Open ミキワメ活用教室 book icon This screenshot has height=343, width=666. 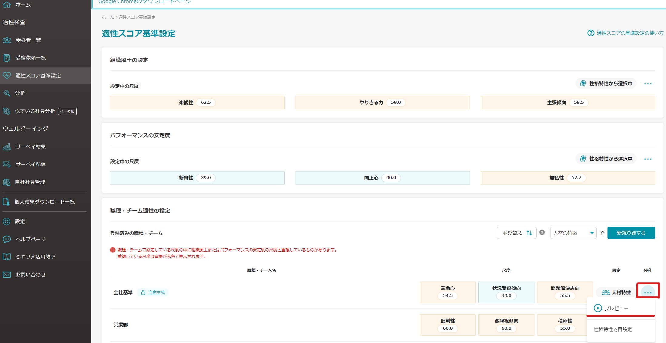pos(7,257)
